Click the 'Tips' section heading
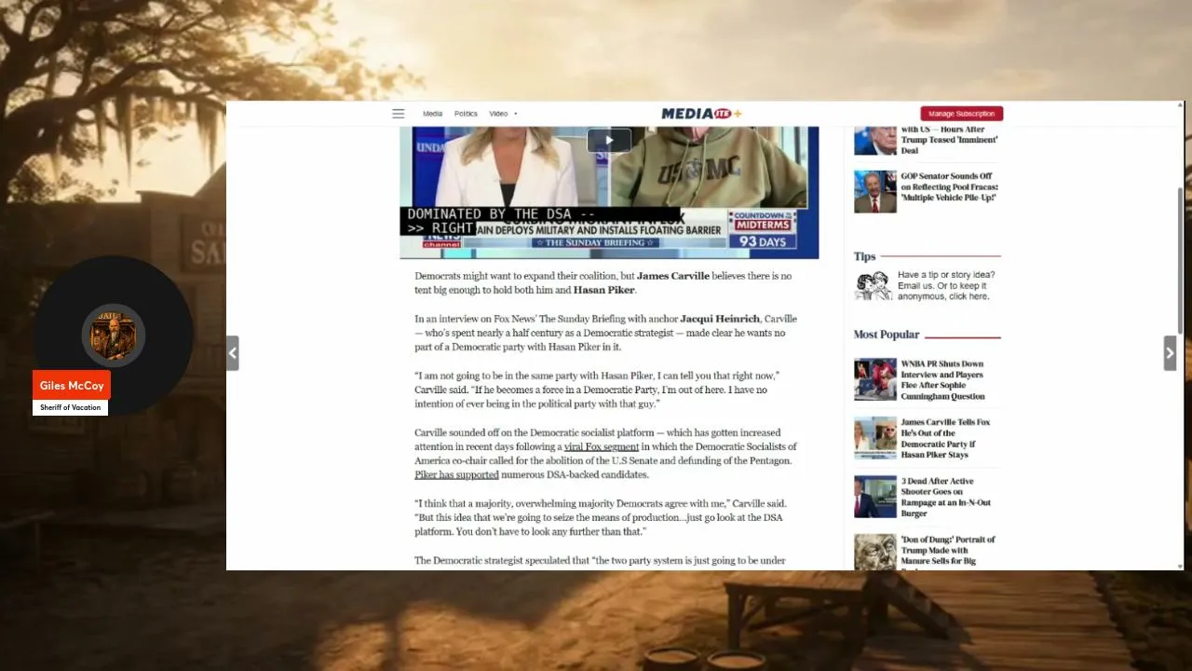Viewport: 1192px width, 671px height. coord(865,256)
